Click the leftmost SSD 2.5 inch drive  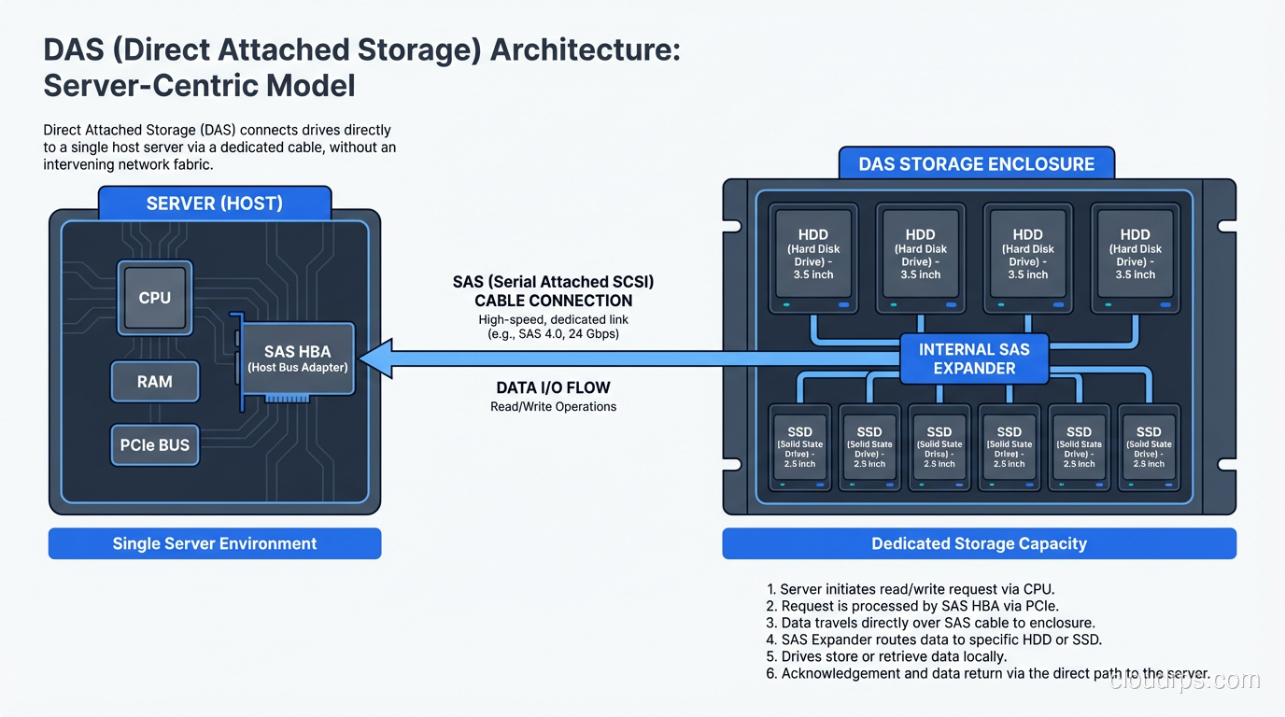799,448
